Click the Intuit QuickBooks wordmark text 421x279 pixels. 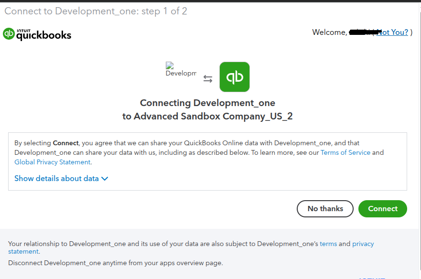pyautogui.click(x=43, y=35)
